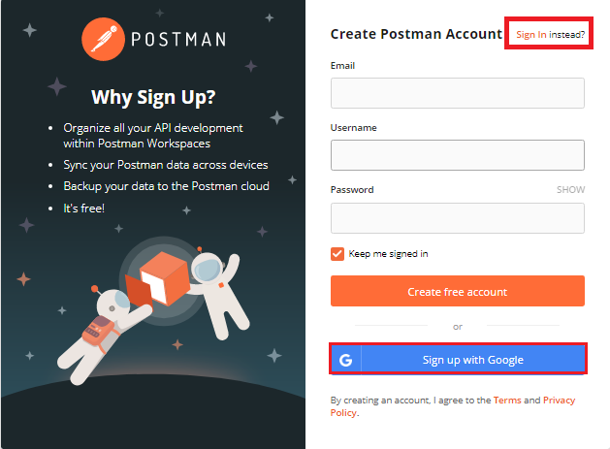Click the orange Postman logo icon
Image resolution: width=610 pixels, height=449 pixels.
pyautogui.click(x=103, y=39)
